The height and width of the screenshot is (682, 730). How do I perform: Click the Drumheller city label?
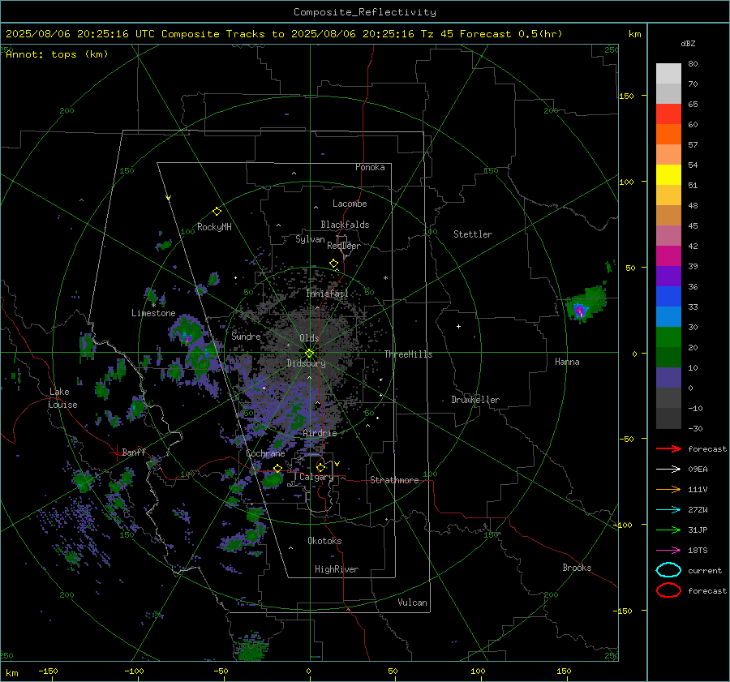[x=475, y=400]
